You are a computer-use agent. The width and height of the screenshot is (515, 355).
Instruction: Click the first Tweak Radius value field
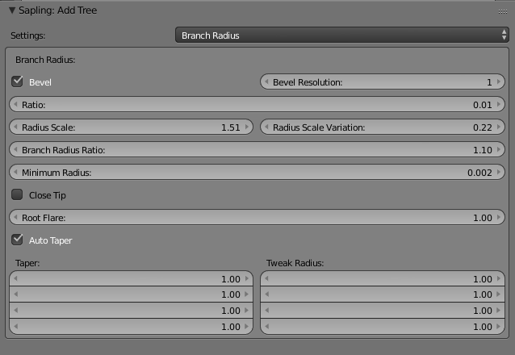pos(383,278)
